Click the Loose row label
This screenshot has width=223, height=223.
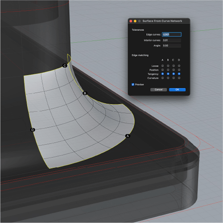(x=155, y=66)
